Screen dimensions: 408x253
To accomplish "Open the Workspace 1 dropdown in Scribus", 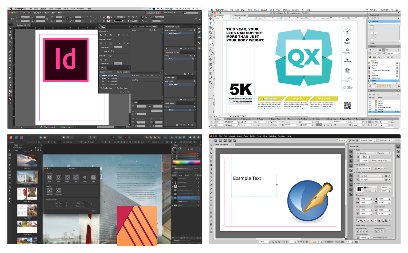I will point(386,141).
